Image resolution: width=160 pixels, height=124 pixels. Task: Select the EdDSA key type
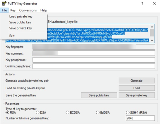103,113
